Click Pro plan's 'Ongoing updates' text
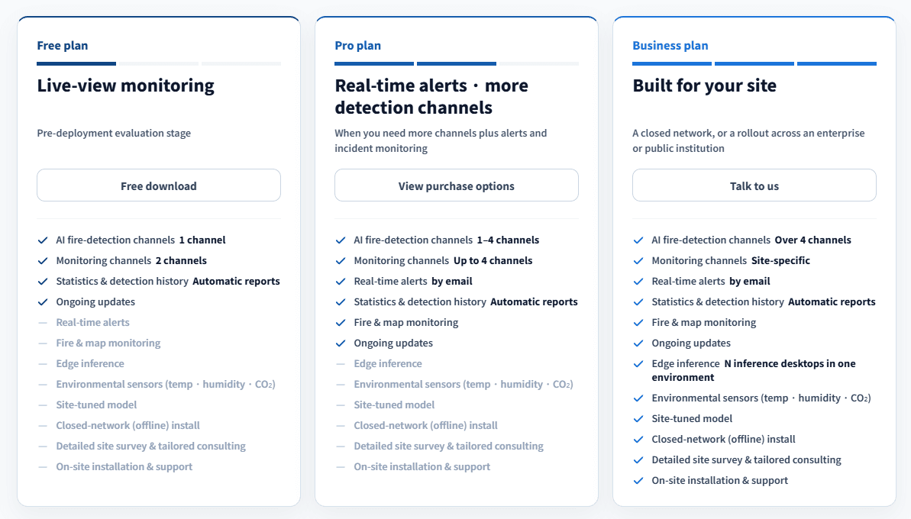Screen dimensions: 911x519 click(x=393, y=343)
